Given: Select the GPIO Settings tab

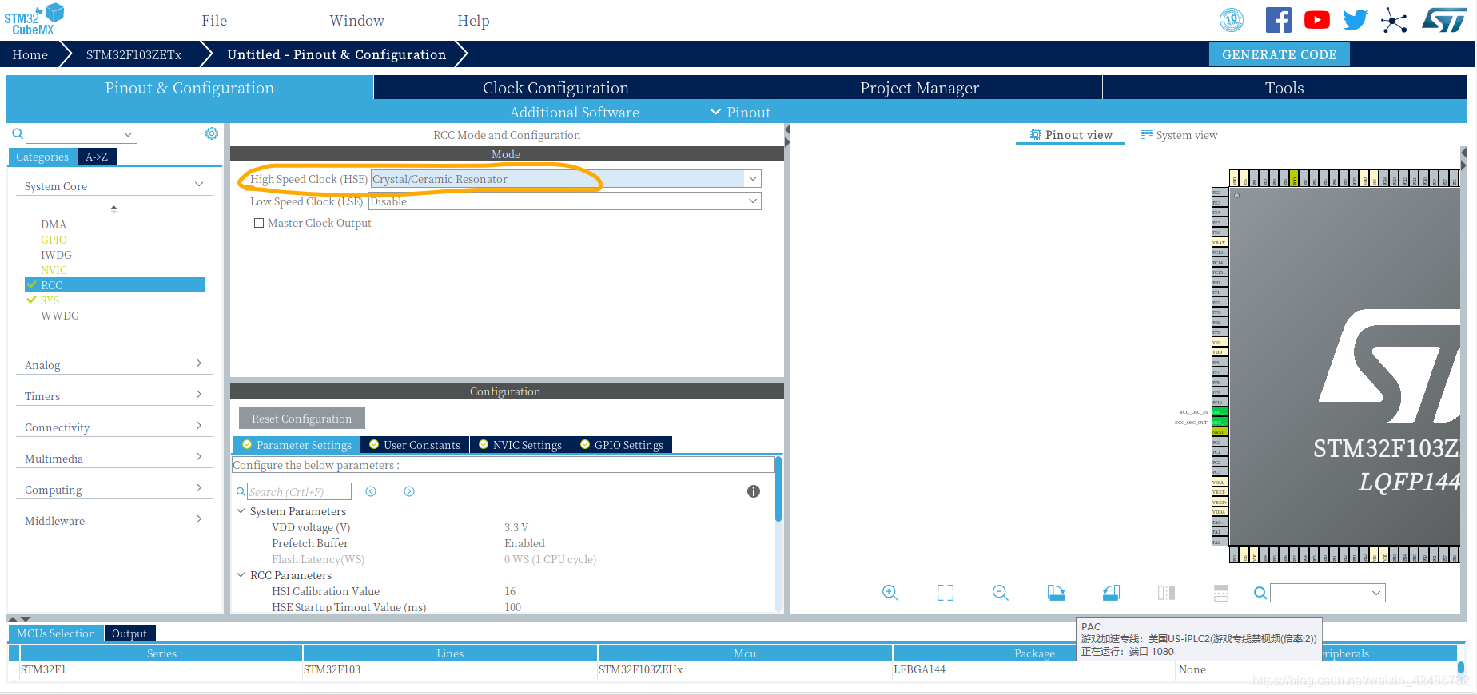Looking at the screenshot, I should pos(621,445).
